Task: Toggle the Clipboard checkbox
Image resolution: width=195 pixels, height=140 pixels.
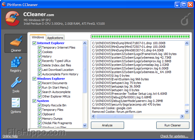Action: [40, 114]
